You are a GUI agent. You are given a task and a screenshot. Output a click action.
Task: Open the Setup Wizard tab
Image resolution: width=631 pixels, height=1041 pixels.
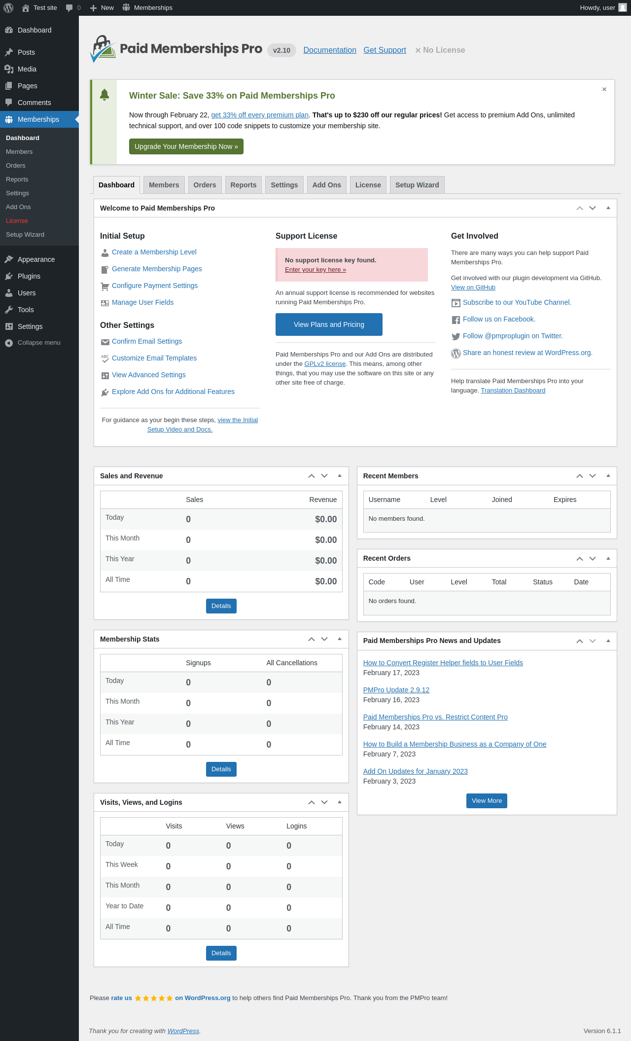pos(417,185)
